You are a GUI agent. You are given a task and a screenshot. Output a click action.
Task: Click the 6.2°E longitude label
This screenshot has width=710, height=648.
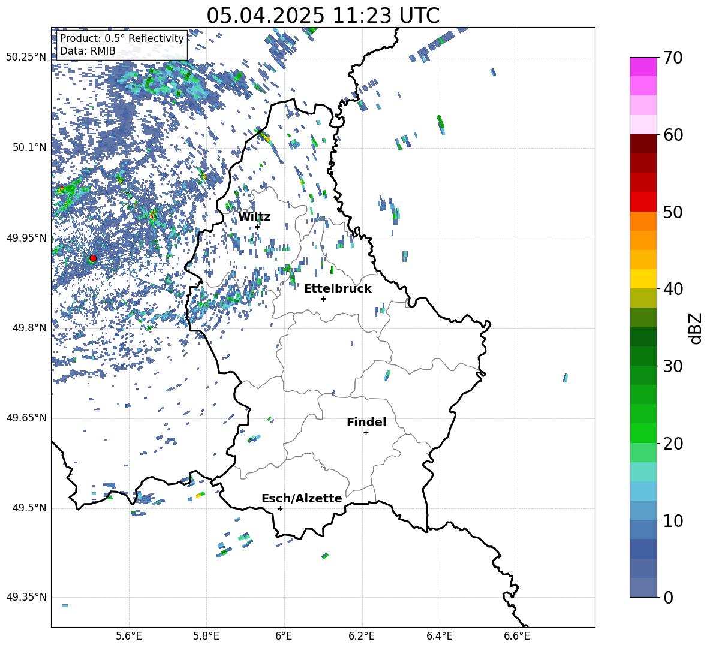tap(362, 636)
